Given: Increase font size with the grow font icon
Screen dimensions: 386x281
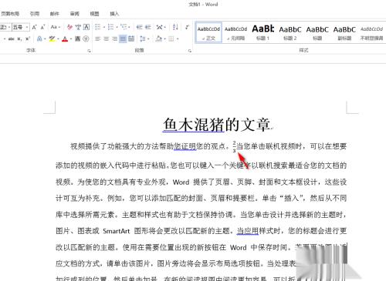Looking at the screenshot, I should coord(34,27).
